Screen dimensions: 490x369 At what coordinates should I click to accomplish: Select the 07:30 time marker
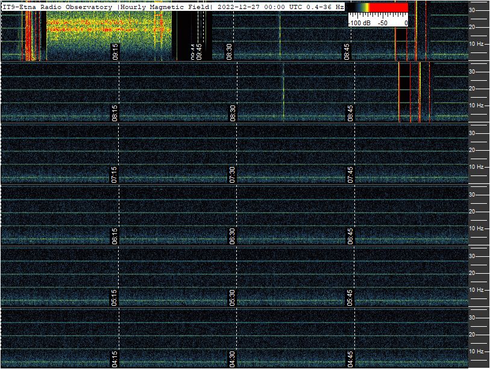tap(233, 174)
